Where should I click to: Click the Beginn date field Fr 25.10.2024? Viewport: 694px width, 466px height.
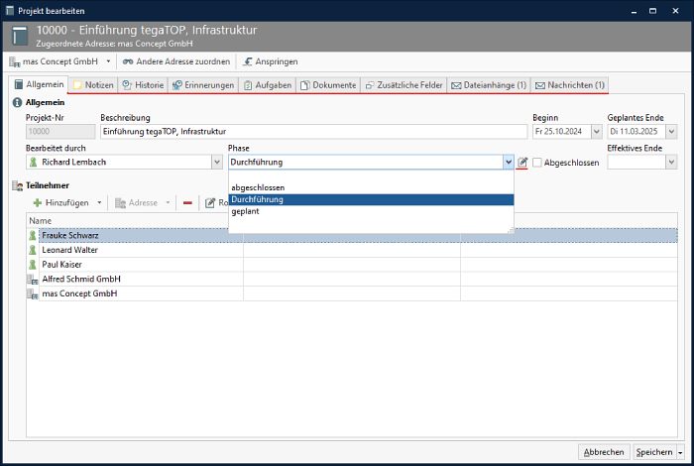coord(562,132)
